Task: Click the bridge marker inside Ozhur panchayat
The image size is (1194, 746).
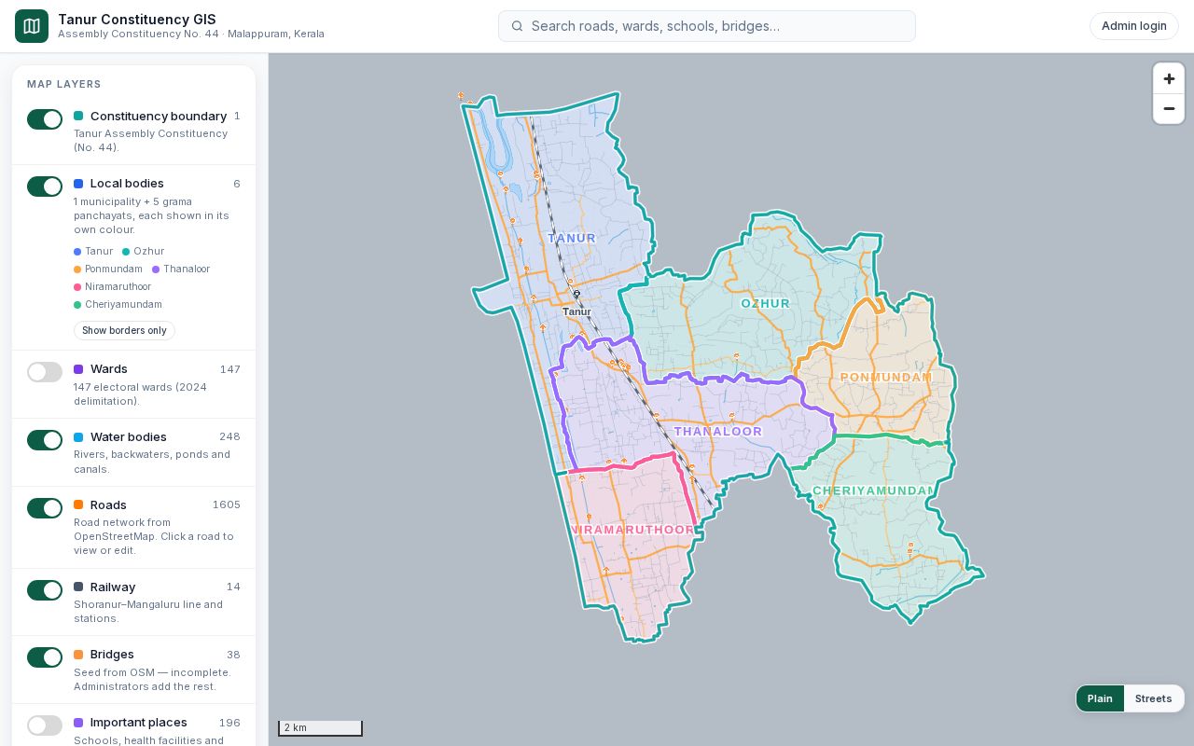Action: 736,356
